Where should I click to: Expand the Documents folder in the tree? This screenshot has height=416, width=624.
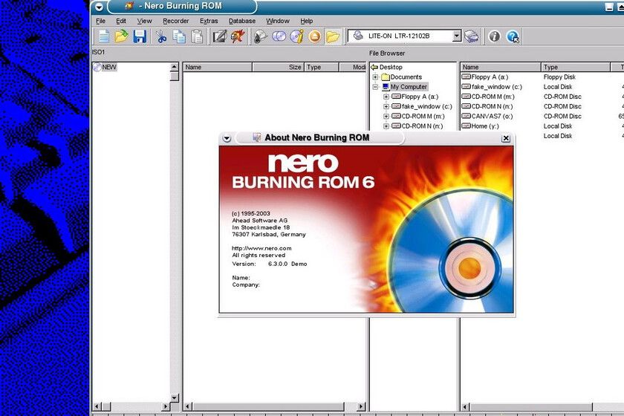(376, 77)
